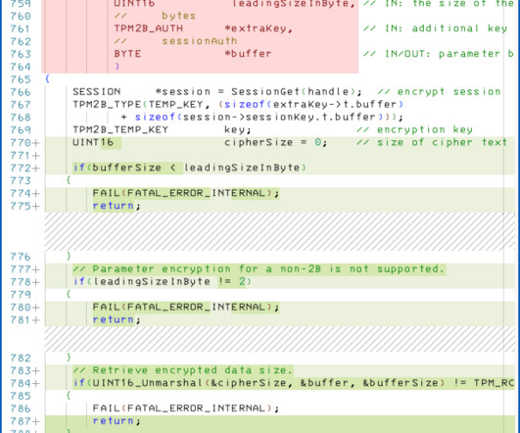Click the added-line marker 777+ in gutter
The height and width of the screenshot is (433, 520).
24,269
